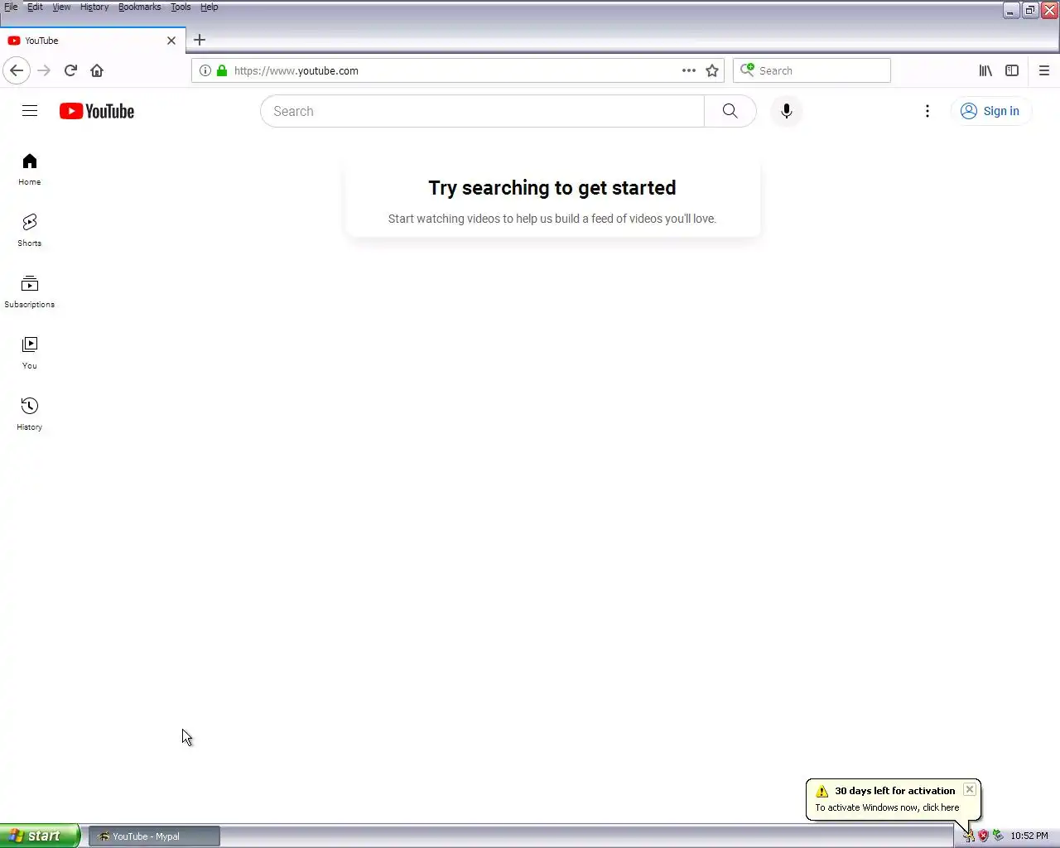Focus the browser toolbar search box
1060x848 pixels.
coord(812,70)
